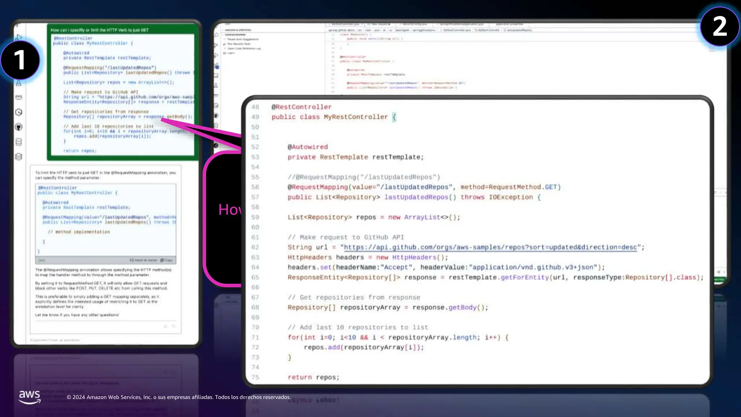Click the Learn item in CodeWhisperer panel

231,53
